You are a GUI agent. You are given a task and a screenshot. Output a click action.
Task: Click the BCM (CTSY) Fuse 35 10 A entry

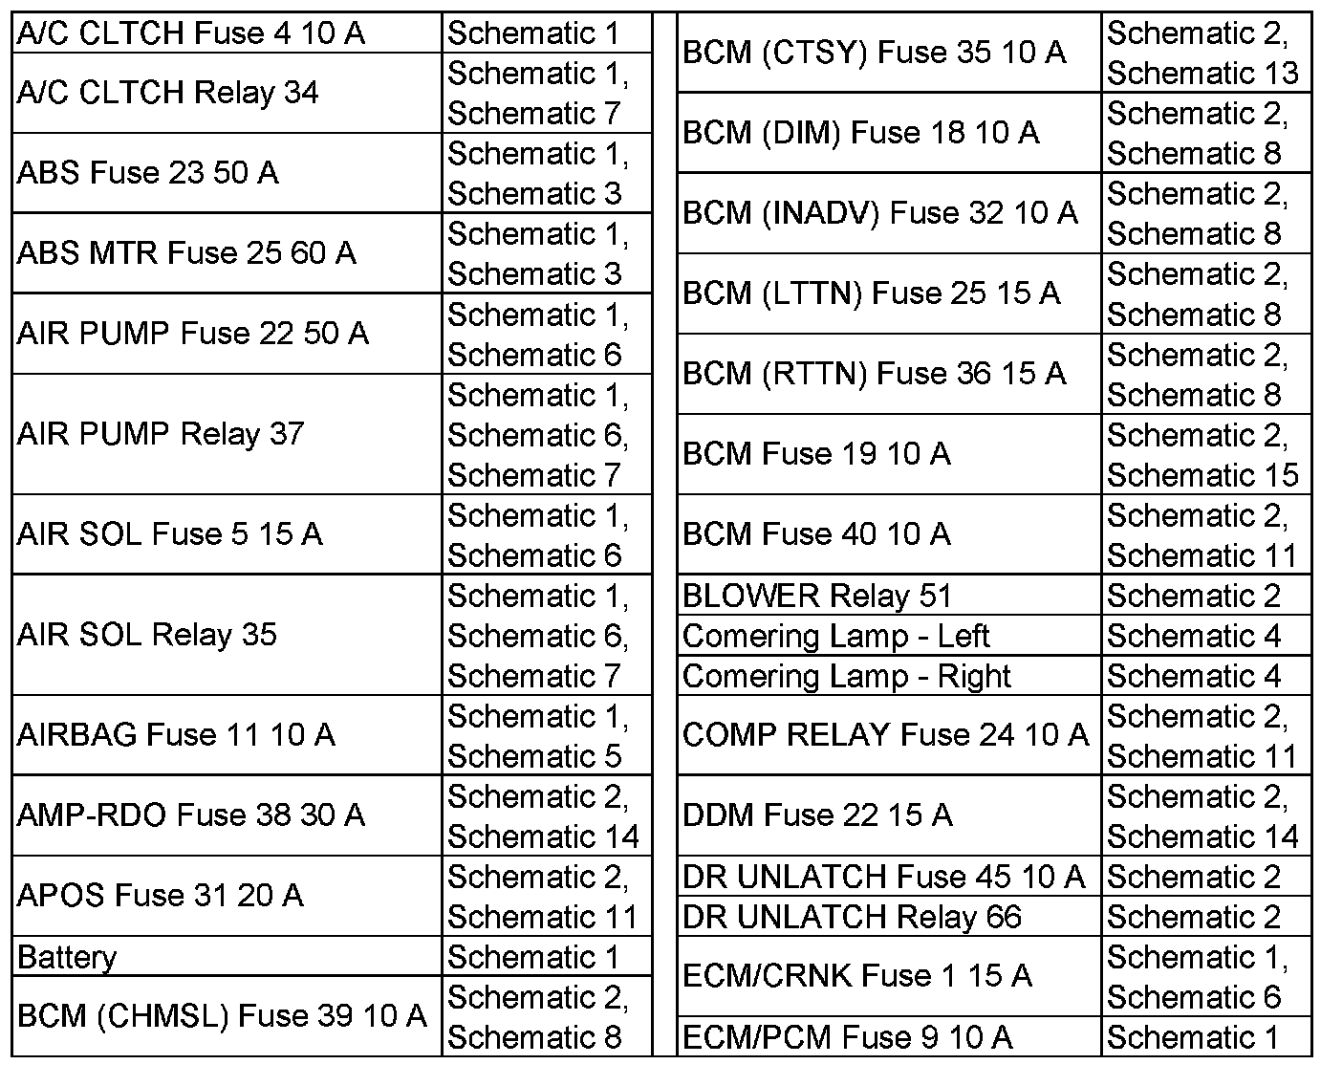click(x=874, y=53)
